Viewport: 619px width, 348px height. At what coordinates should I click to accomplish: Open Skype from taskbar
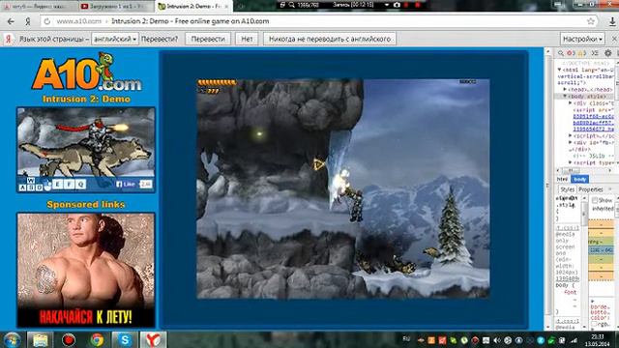coord(125,339)
